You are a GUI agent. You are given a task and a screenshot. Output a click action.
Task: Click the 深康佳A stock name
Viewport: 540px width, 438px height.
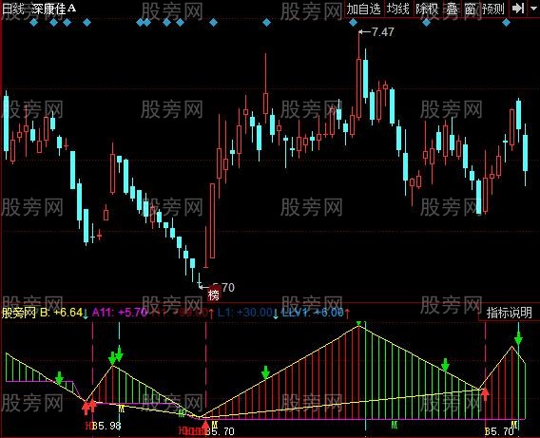click(x=53, y=9)
